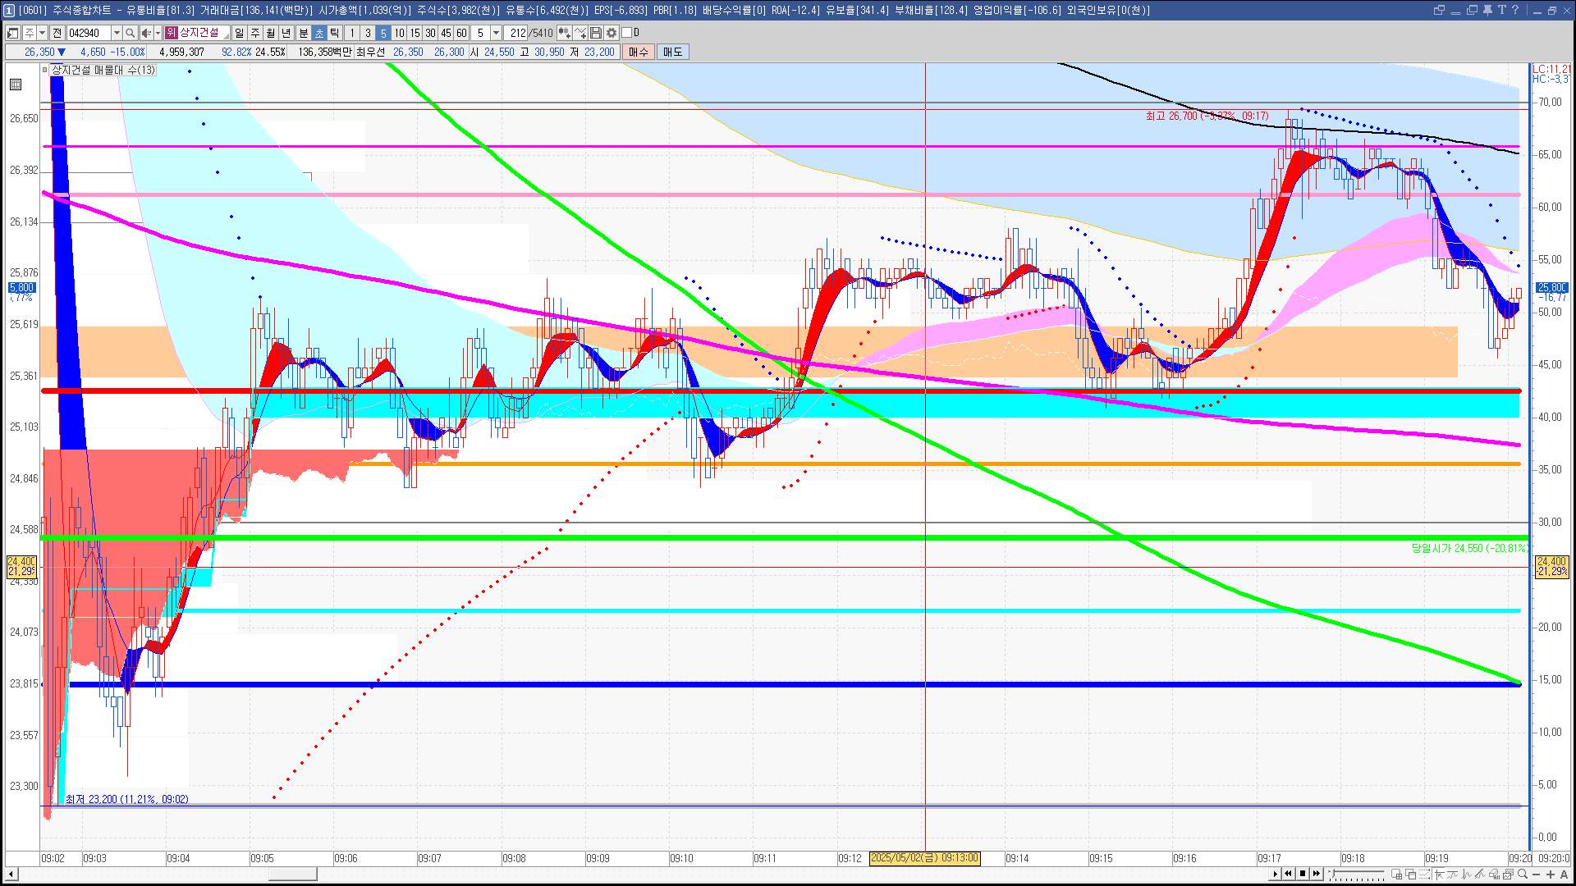This screenshot has width=1576, height=886.
Task: Click the speaker sound icon
Action: point(145,33)
